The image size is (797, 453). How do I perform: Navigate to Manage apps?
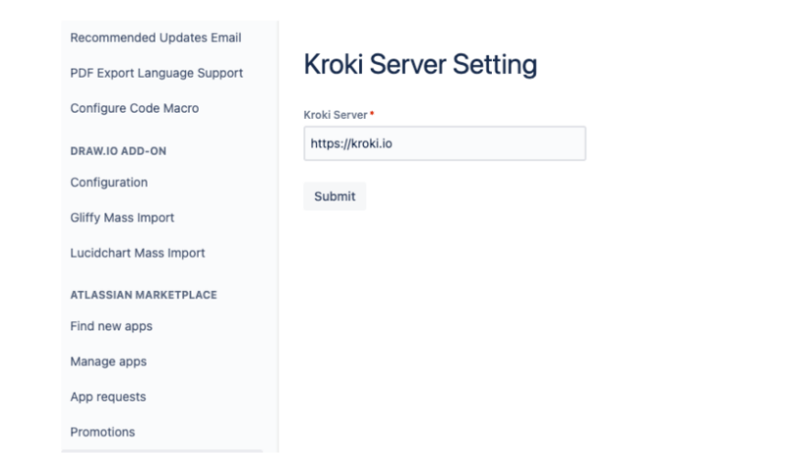pos(108,361)
